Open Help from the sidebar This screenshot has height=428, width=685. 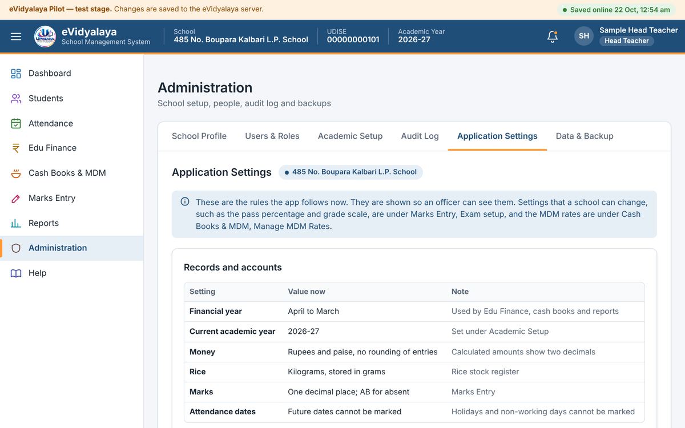(71, 273)
